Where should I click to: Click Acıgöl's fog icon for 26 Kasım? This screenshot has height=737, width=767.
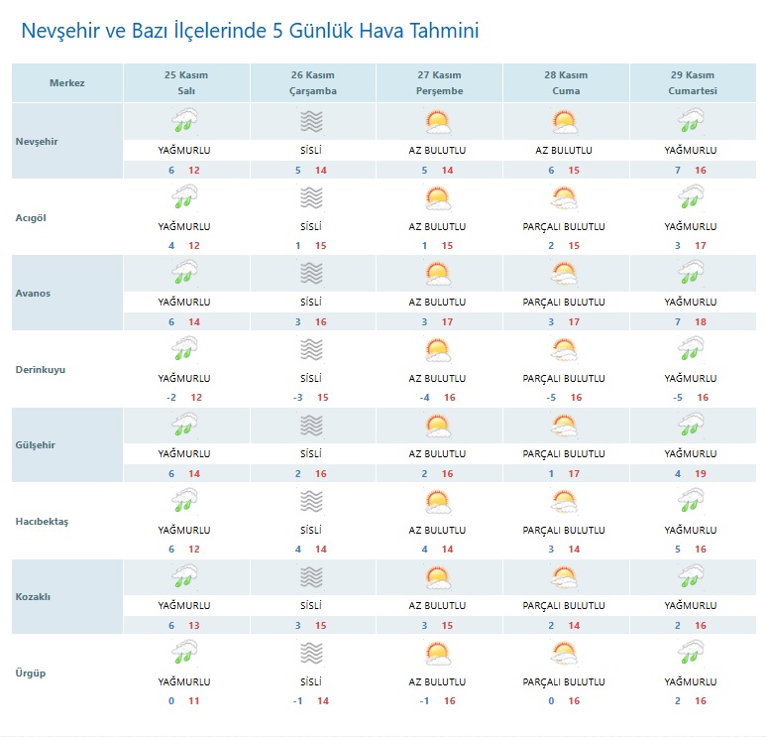tap(312, 198)
